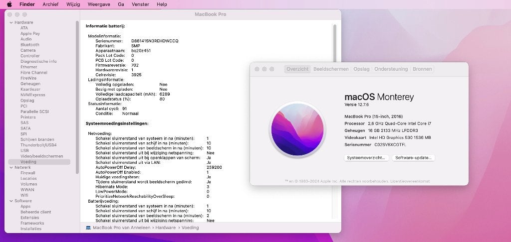Select Thunderbolt/USB4 in the sidebar
This screenshot has height=242, width=511.
(x=38, y=145)
